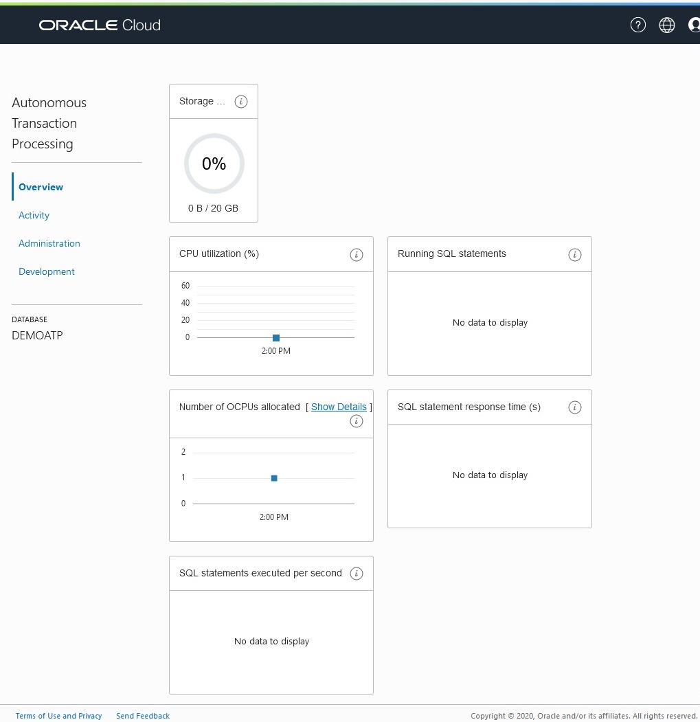Click the 2:00 PM label in CPU chart
This screenshot has width=700, height=722.
pos(276,351)
